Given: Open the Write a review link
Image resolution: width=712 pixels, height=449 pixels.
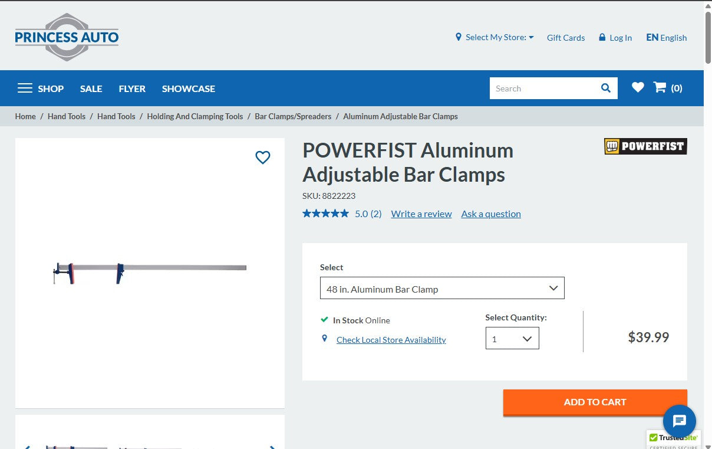Looking at the screenshot, I should point(421,214).
